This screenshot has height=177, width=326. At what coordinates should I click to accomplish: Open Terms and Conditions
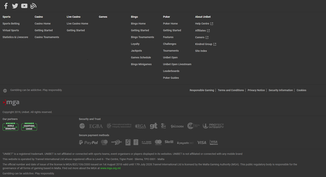click(x=231, y=90)
